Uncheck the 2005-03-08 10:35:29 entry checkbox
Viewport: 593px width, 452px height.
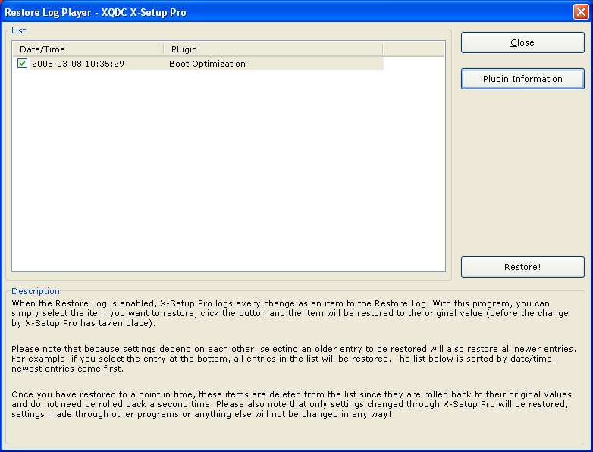tap(22, 63)
